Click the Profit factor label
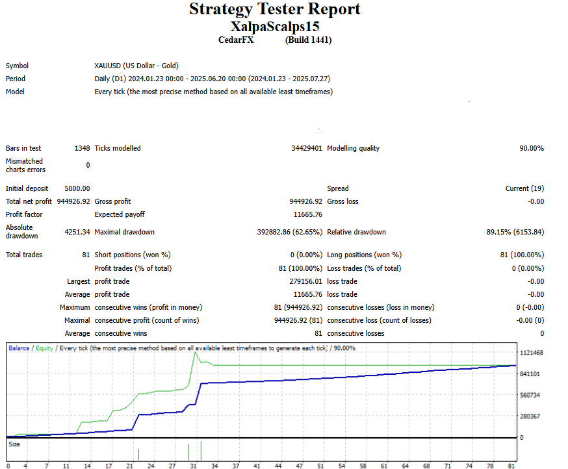 [x=24, y=214]
